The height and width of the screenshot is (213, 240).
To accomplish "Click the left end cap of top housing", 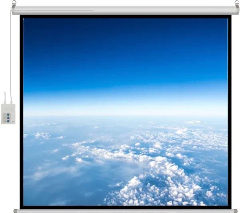I will pyautogui.click(x=13, y=10).
